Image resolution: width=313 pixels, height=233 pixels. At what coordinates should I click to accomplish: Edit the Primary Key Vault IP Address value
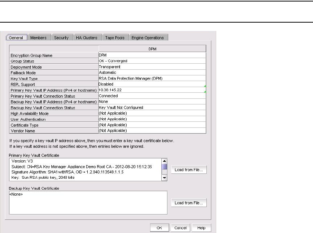click(151, 90)
